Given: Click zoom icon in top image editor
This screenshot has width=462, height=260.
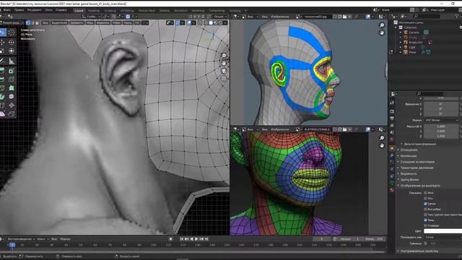Looking at the screenshot, I should pyautogui.click(x=382, y=25).
